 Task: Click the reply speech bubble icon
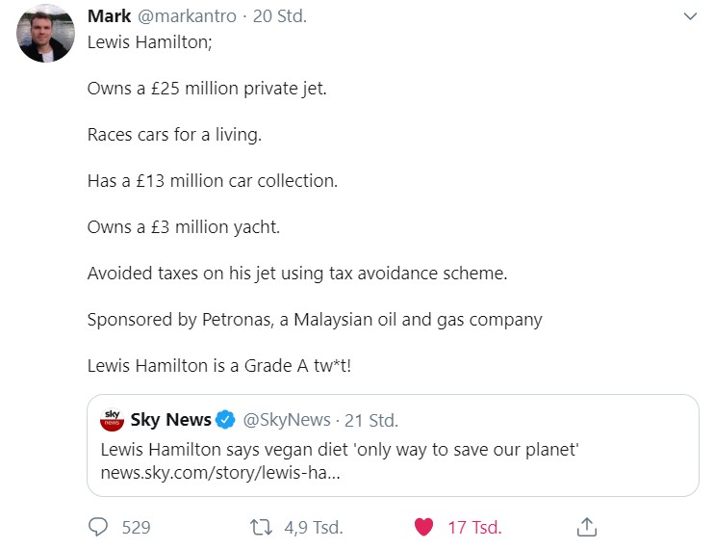[98, 527]
